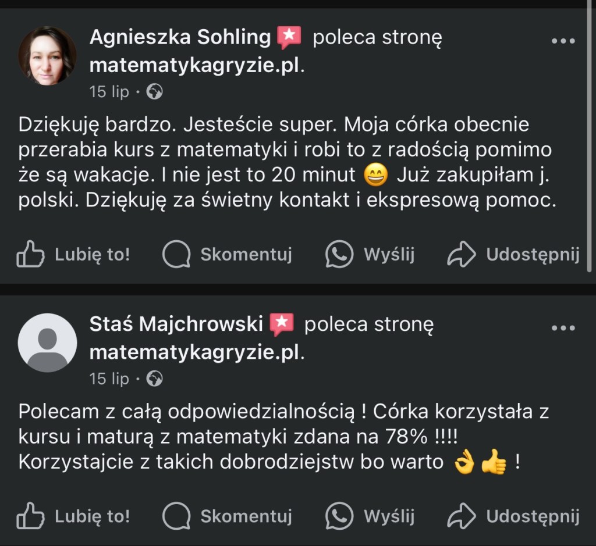This screenshot has width=596, height=546.
Task: Like Agnieszka Sohling's recommendation post
Action: tap(73, 255)
